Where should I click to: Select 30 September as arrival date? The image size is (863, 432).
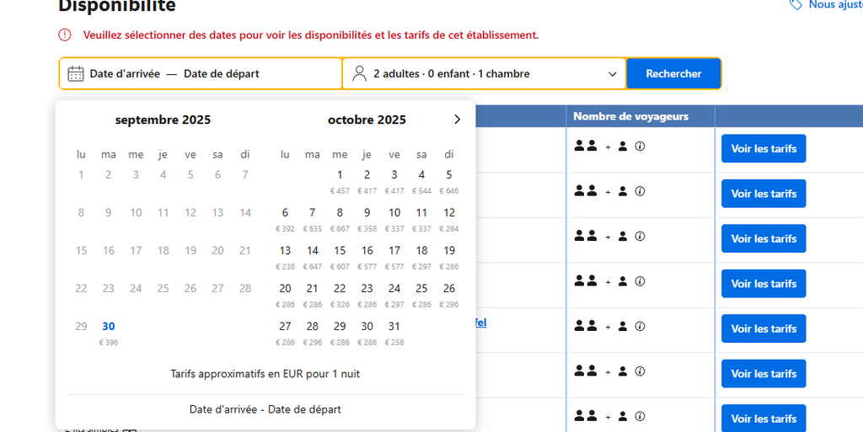(x=109, y=327)
